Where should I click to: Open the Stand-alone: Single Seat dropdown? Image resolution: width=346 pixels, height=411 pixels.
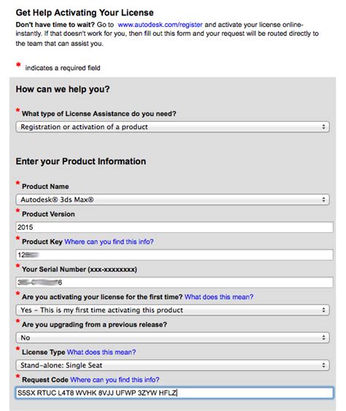tap(172, 365)
